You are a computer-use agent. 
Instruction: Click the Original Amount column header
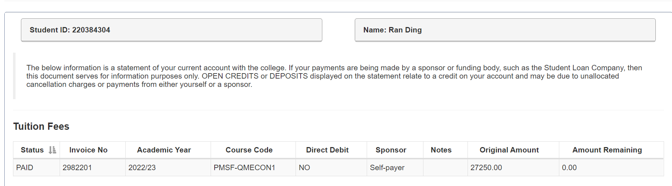coord(509,150)
